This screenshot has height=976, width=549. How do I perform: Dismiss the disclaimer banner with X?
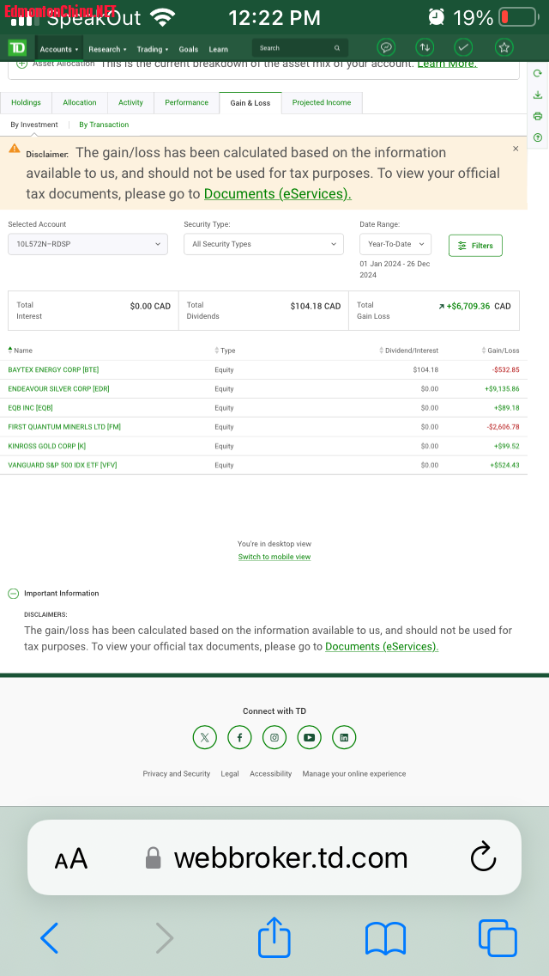coord(516,149)
